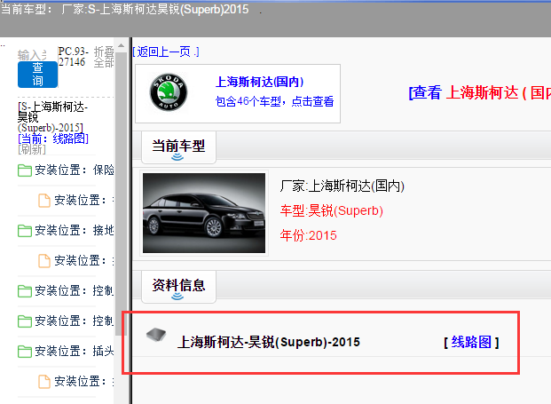Image resolution: width=551 pixels, height=404 pixels.
Task: Click 包含46个车型，点击查看 link
Action: (274, 101)
